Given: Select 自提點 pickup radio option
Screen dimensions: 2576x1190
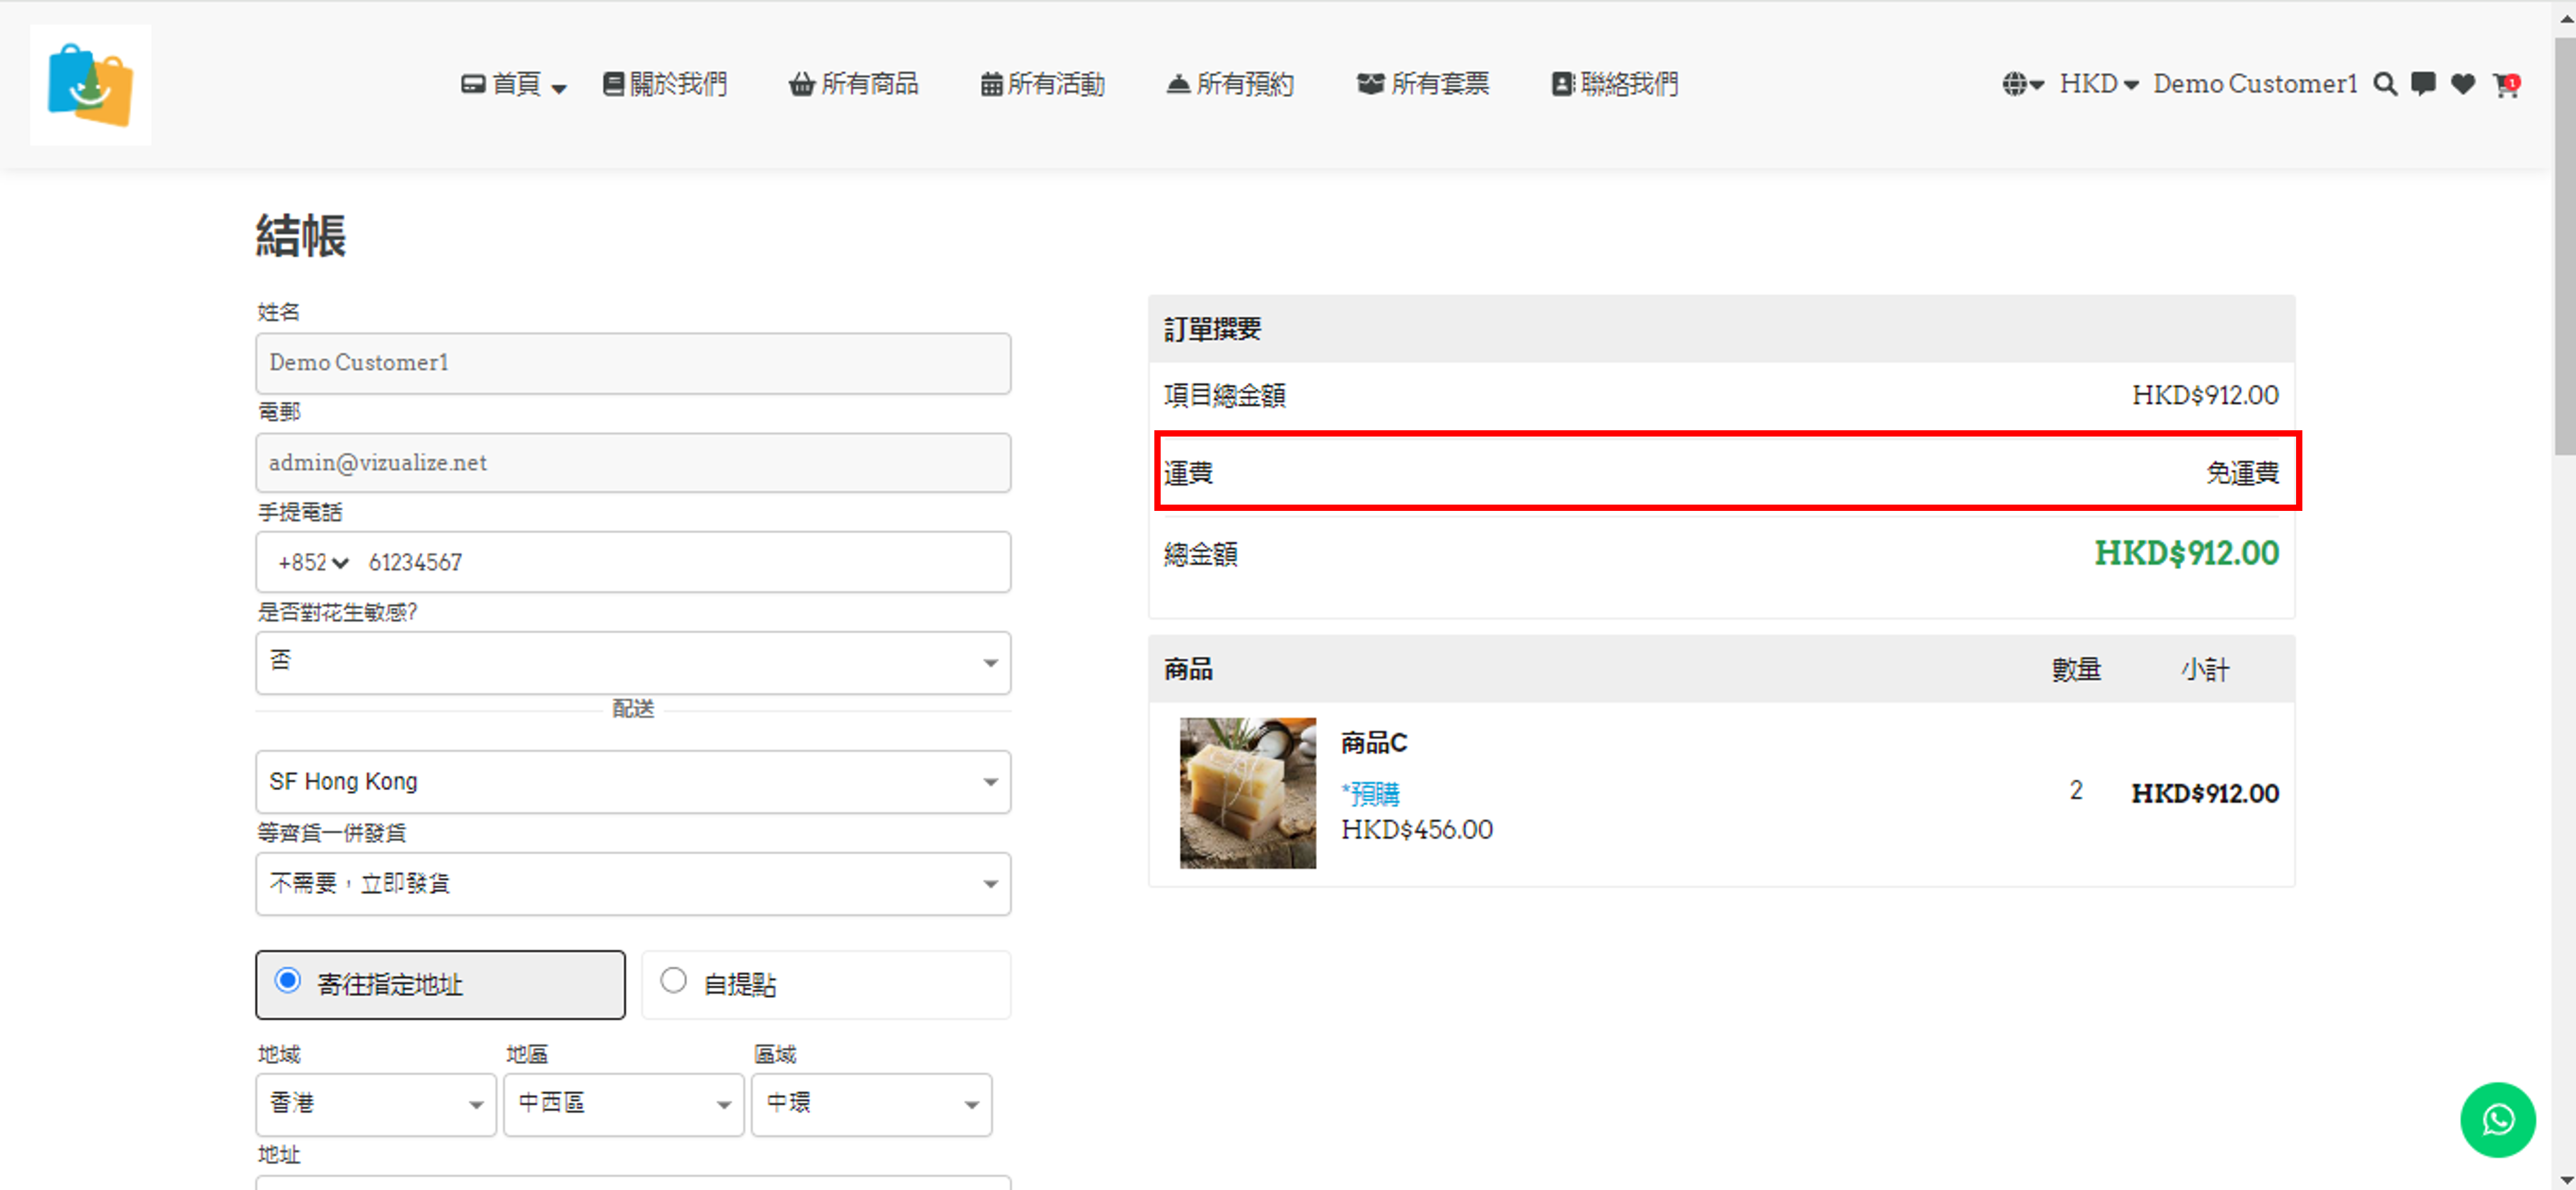Looking at the screenshot, I should coord(674,981).
